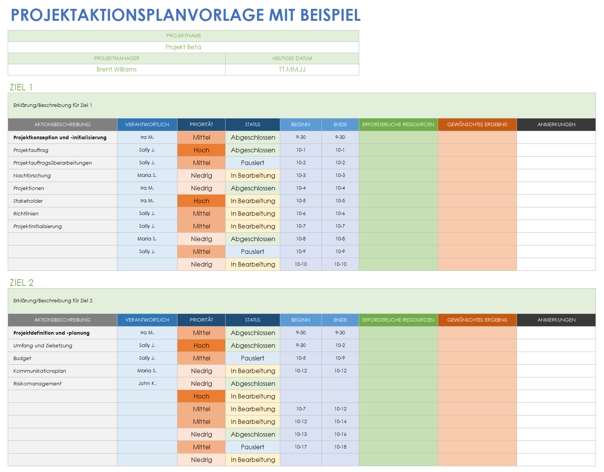Click 'Abgeschlossen' status in Risikomanagement row
The image size is (604, 472).
(253, 384)
